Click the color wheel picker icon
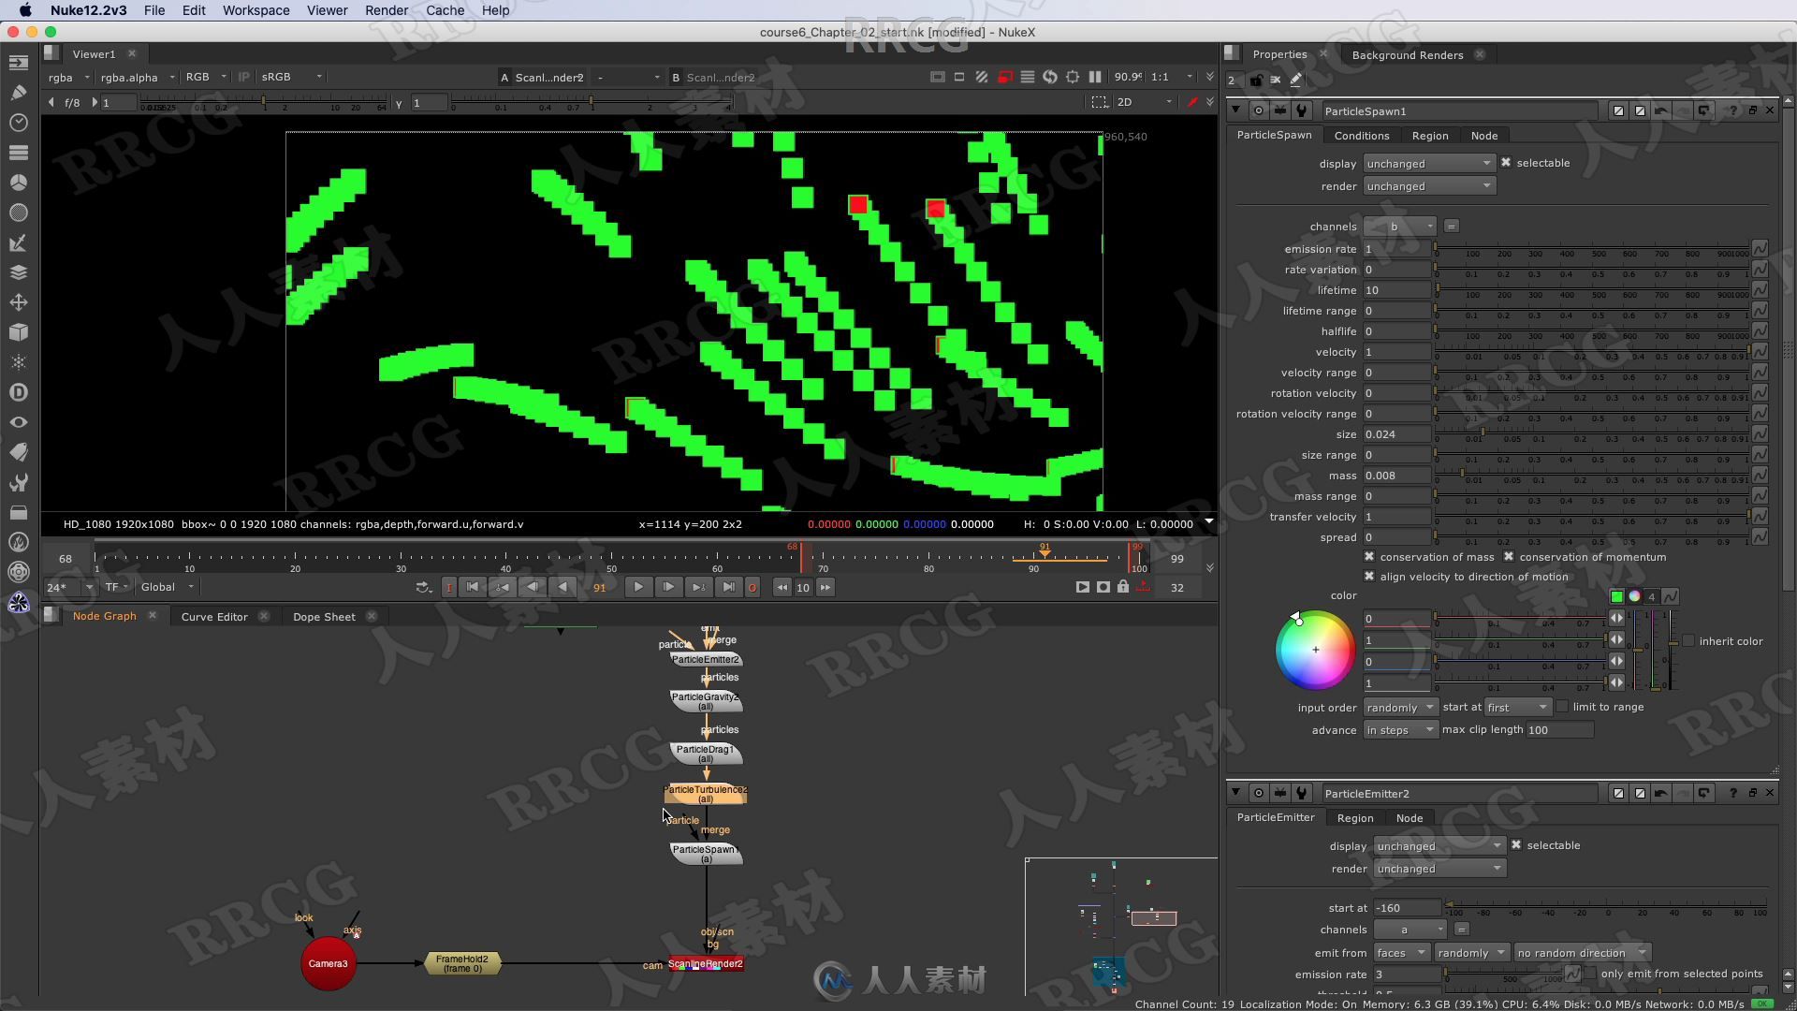This screenshot has height=1011, width=1797. [1633, 597]
